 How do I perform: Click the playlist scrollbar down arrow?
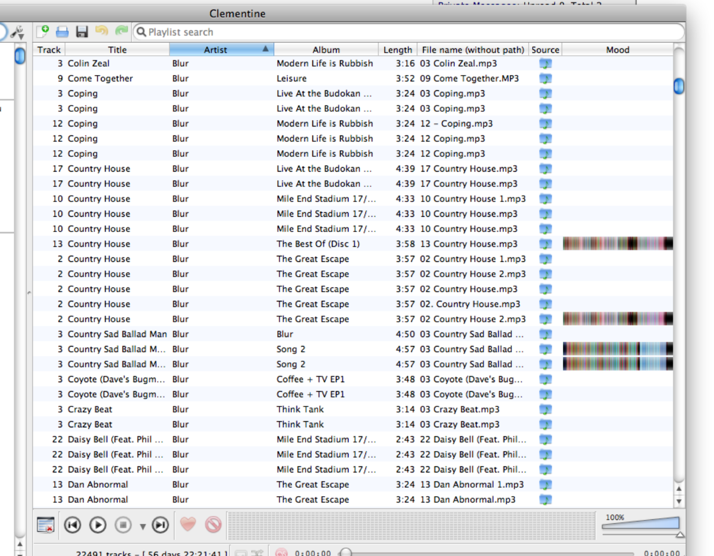(679, 501)
